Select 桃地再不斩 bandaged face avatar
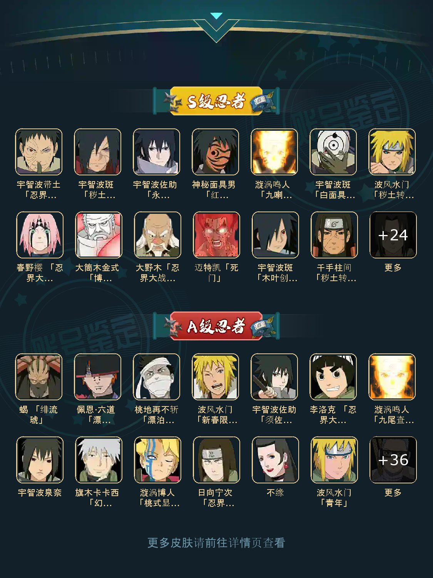The height and width of the screenshot is (578, 433). (x=157, y=377)
